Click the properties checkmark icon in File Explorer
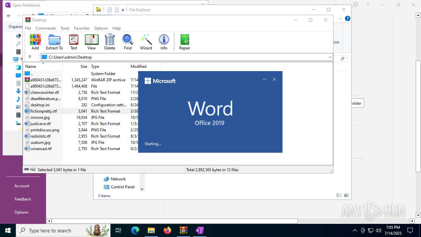This screenshot has width=421, height=237. (110, 10)
